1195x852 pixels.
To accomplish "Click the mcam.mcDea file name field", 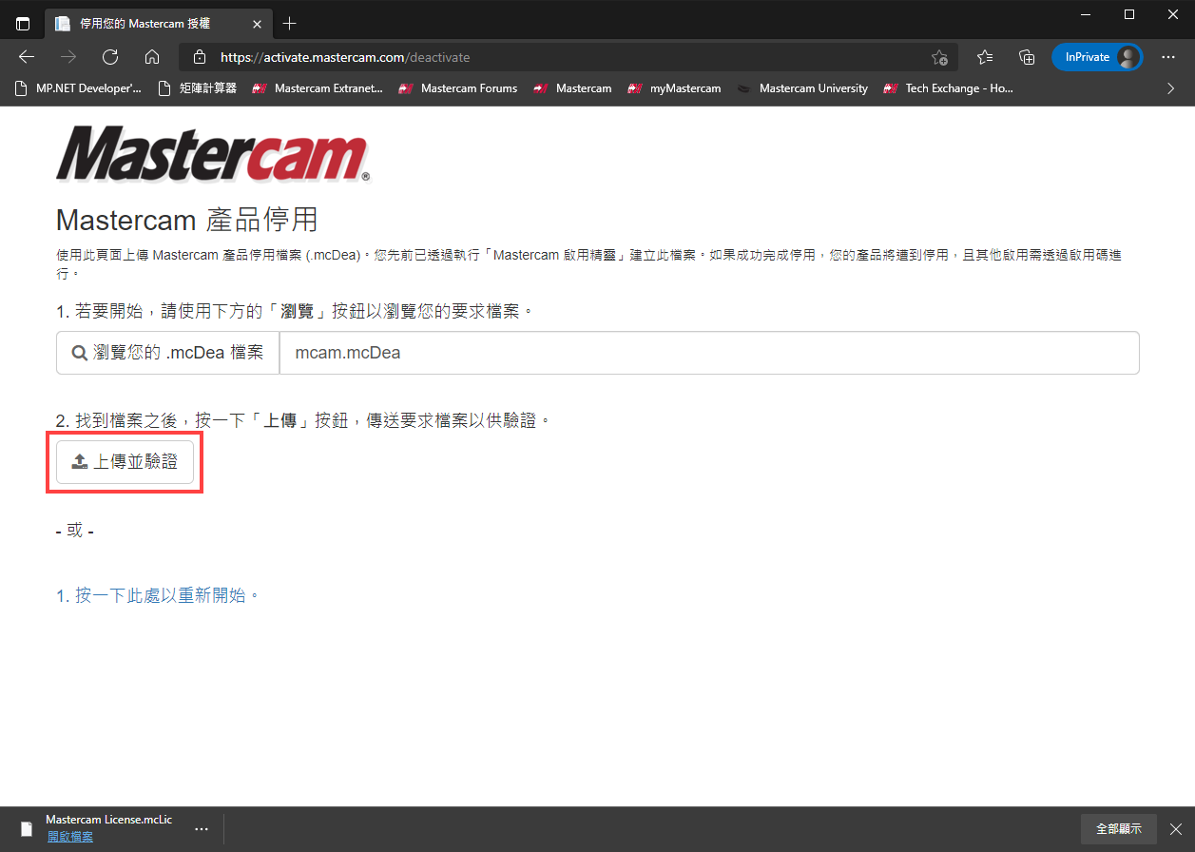I will point(709,353).
